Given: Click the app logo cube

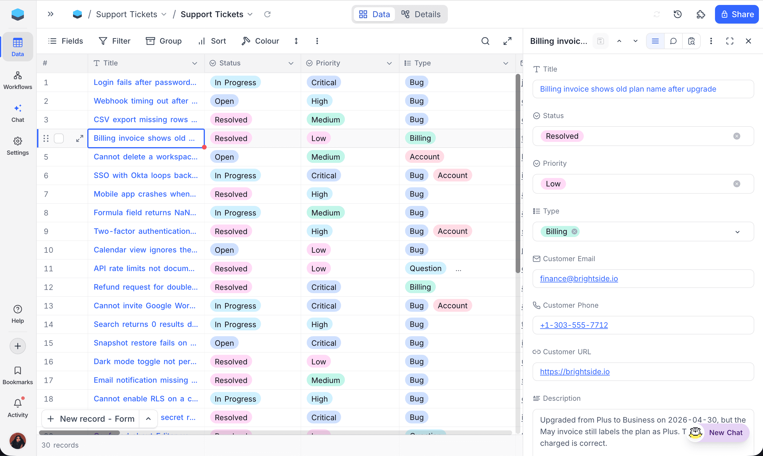Looking at the screenshot, I should coord(17,14).
